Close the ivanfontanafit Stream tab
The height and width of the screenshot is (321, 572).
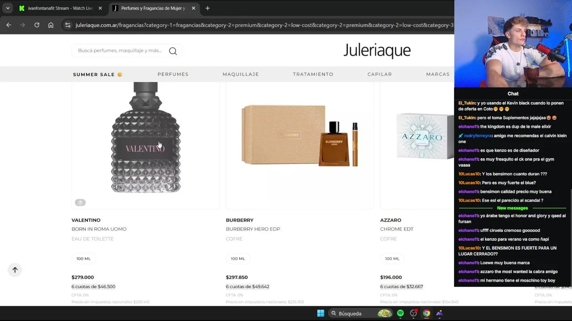(100, 8)
